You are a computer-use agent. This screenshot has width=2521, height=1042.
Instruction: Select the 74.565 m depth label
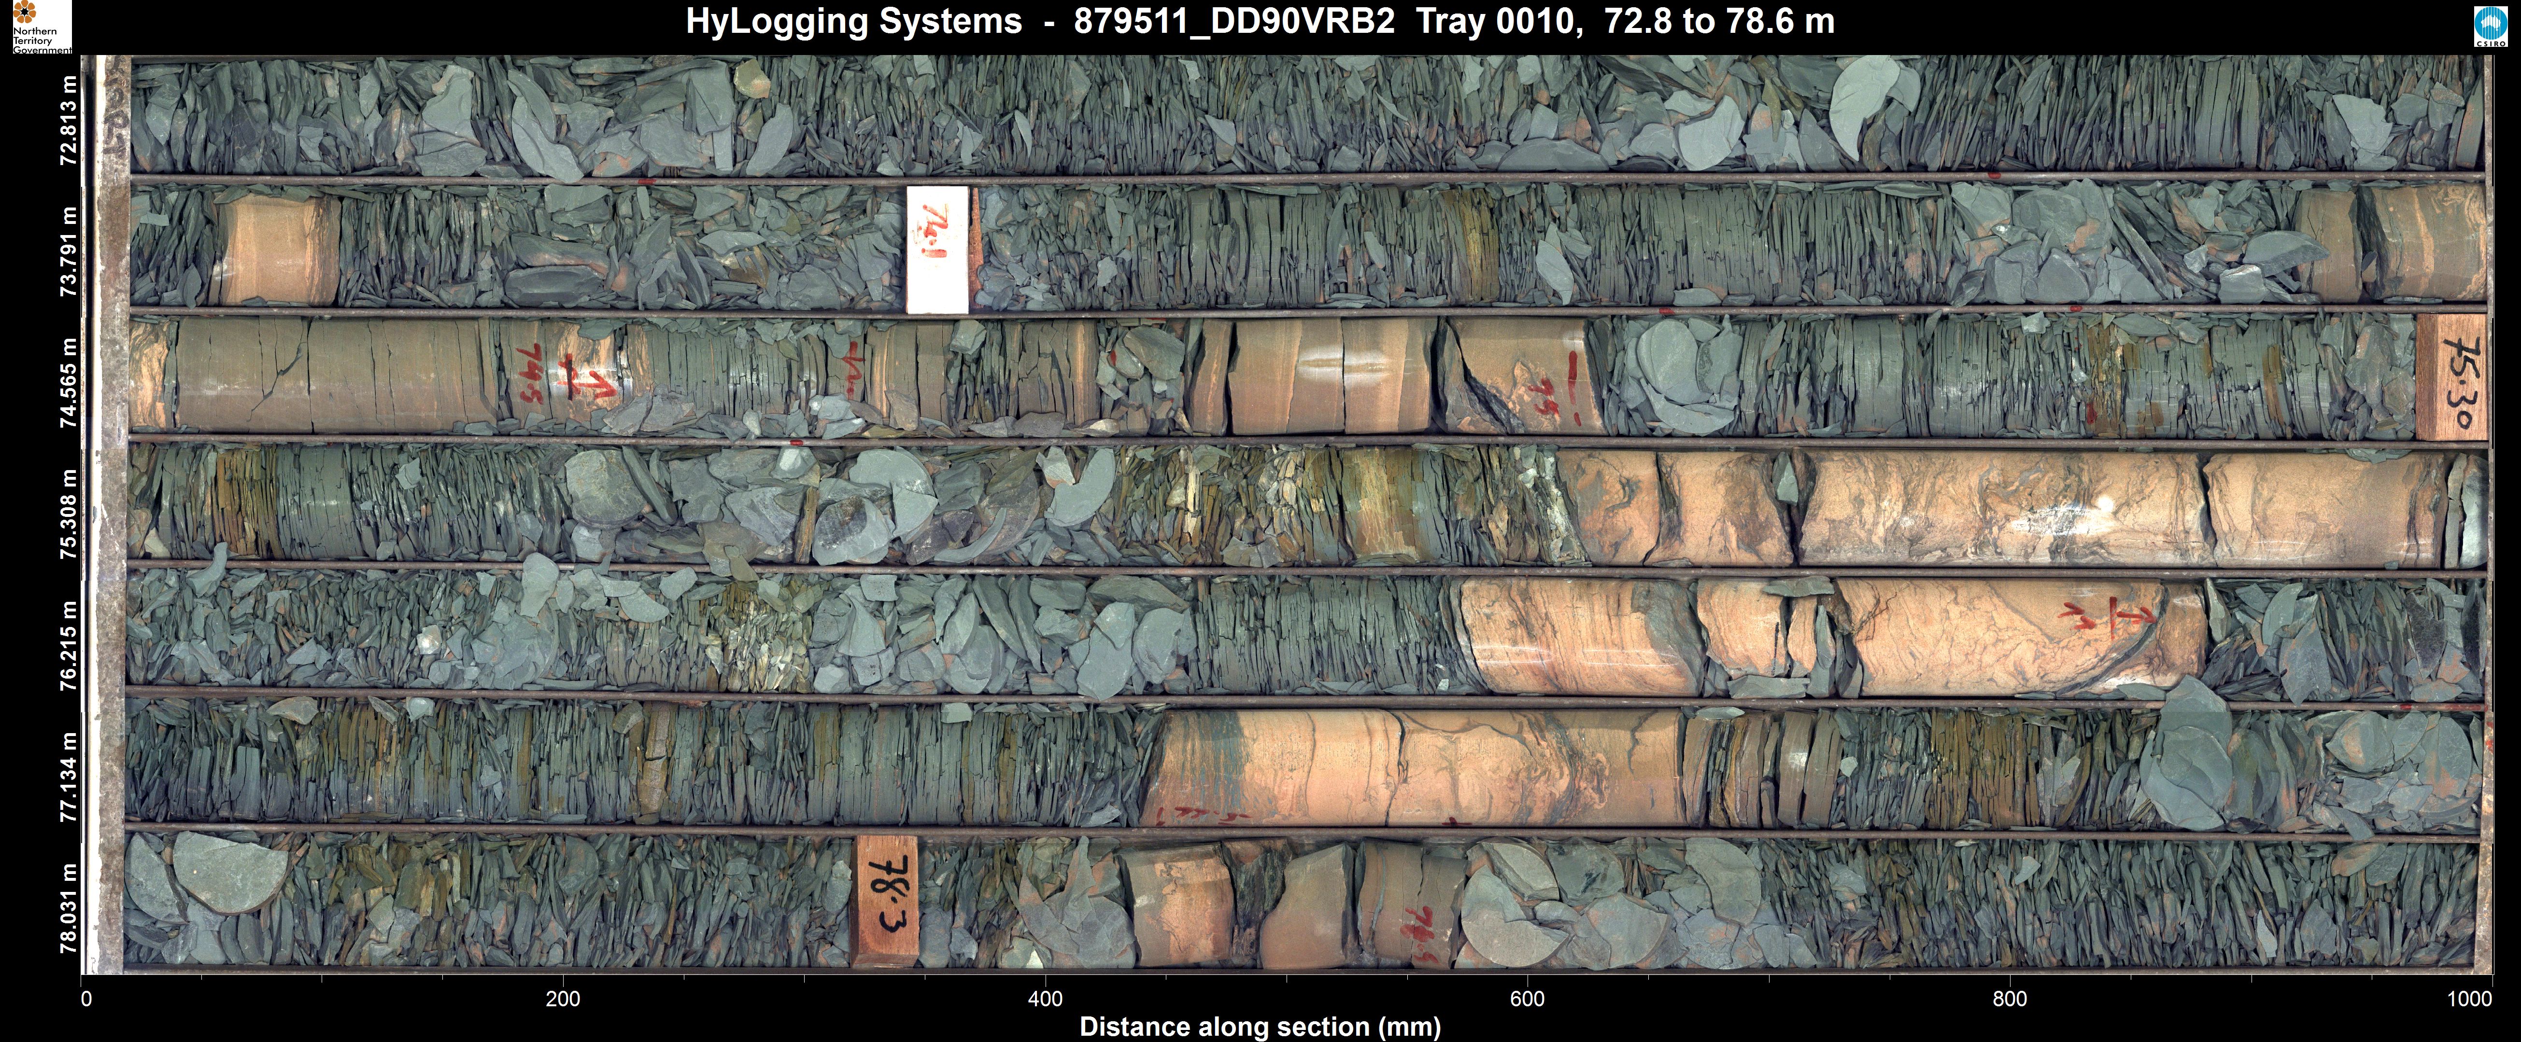[69, 383]
